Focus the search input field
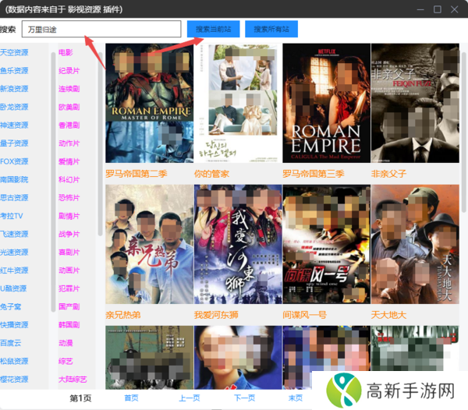 pyautogui.click(x=101, y=29)
